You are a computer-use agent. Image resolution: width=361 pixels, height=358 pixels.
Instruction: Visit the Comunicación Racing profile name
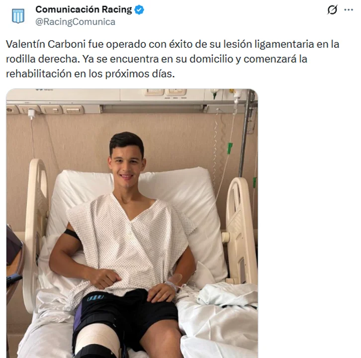tap(84, 9)
